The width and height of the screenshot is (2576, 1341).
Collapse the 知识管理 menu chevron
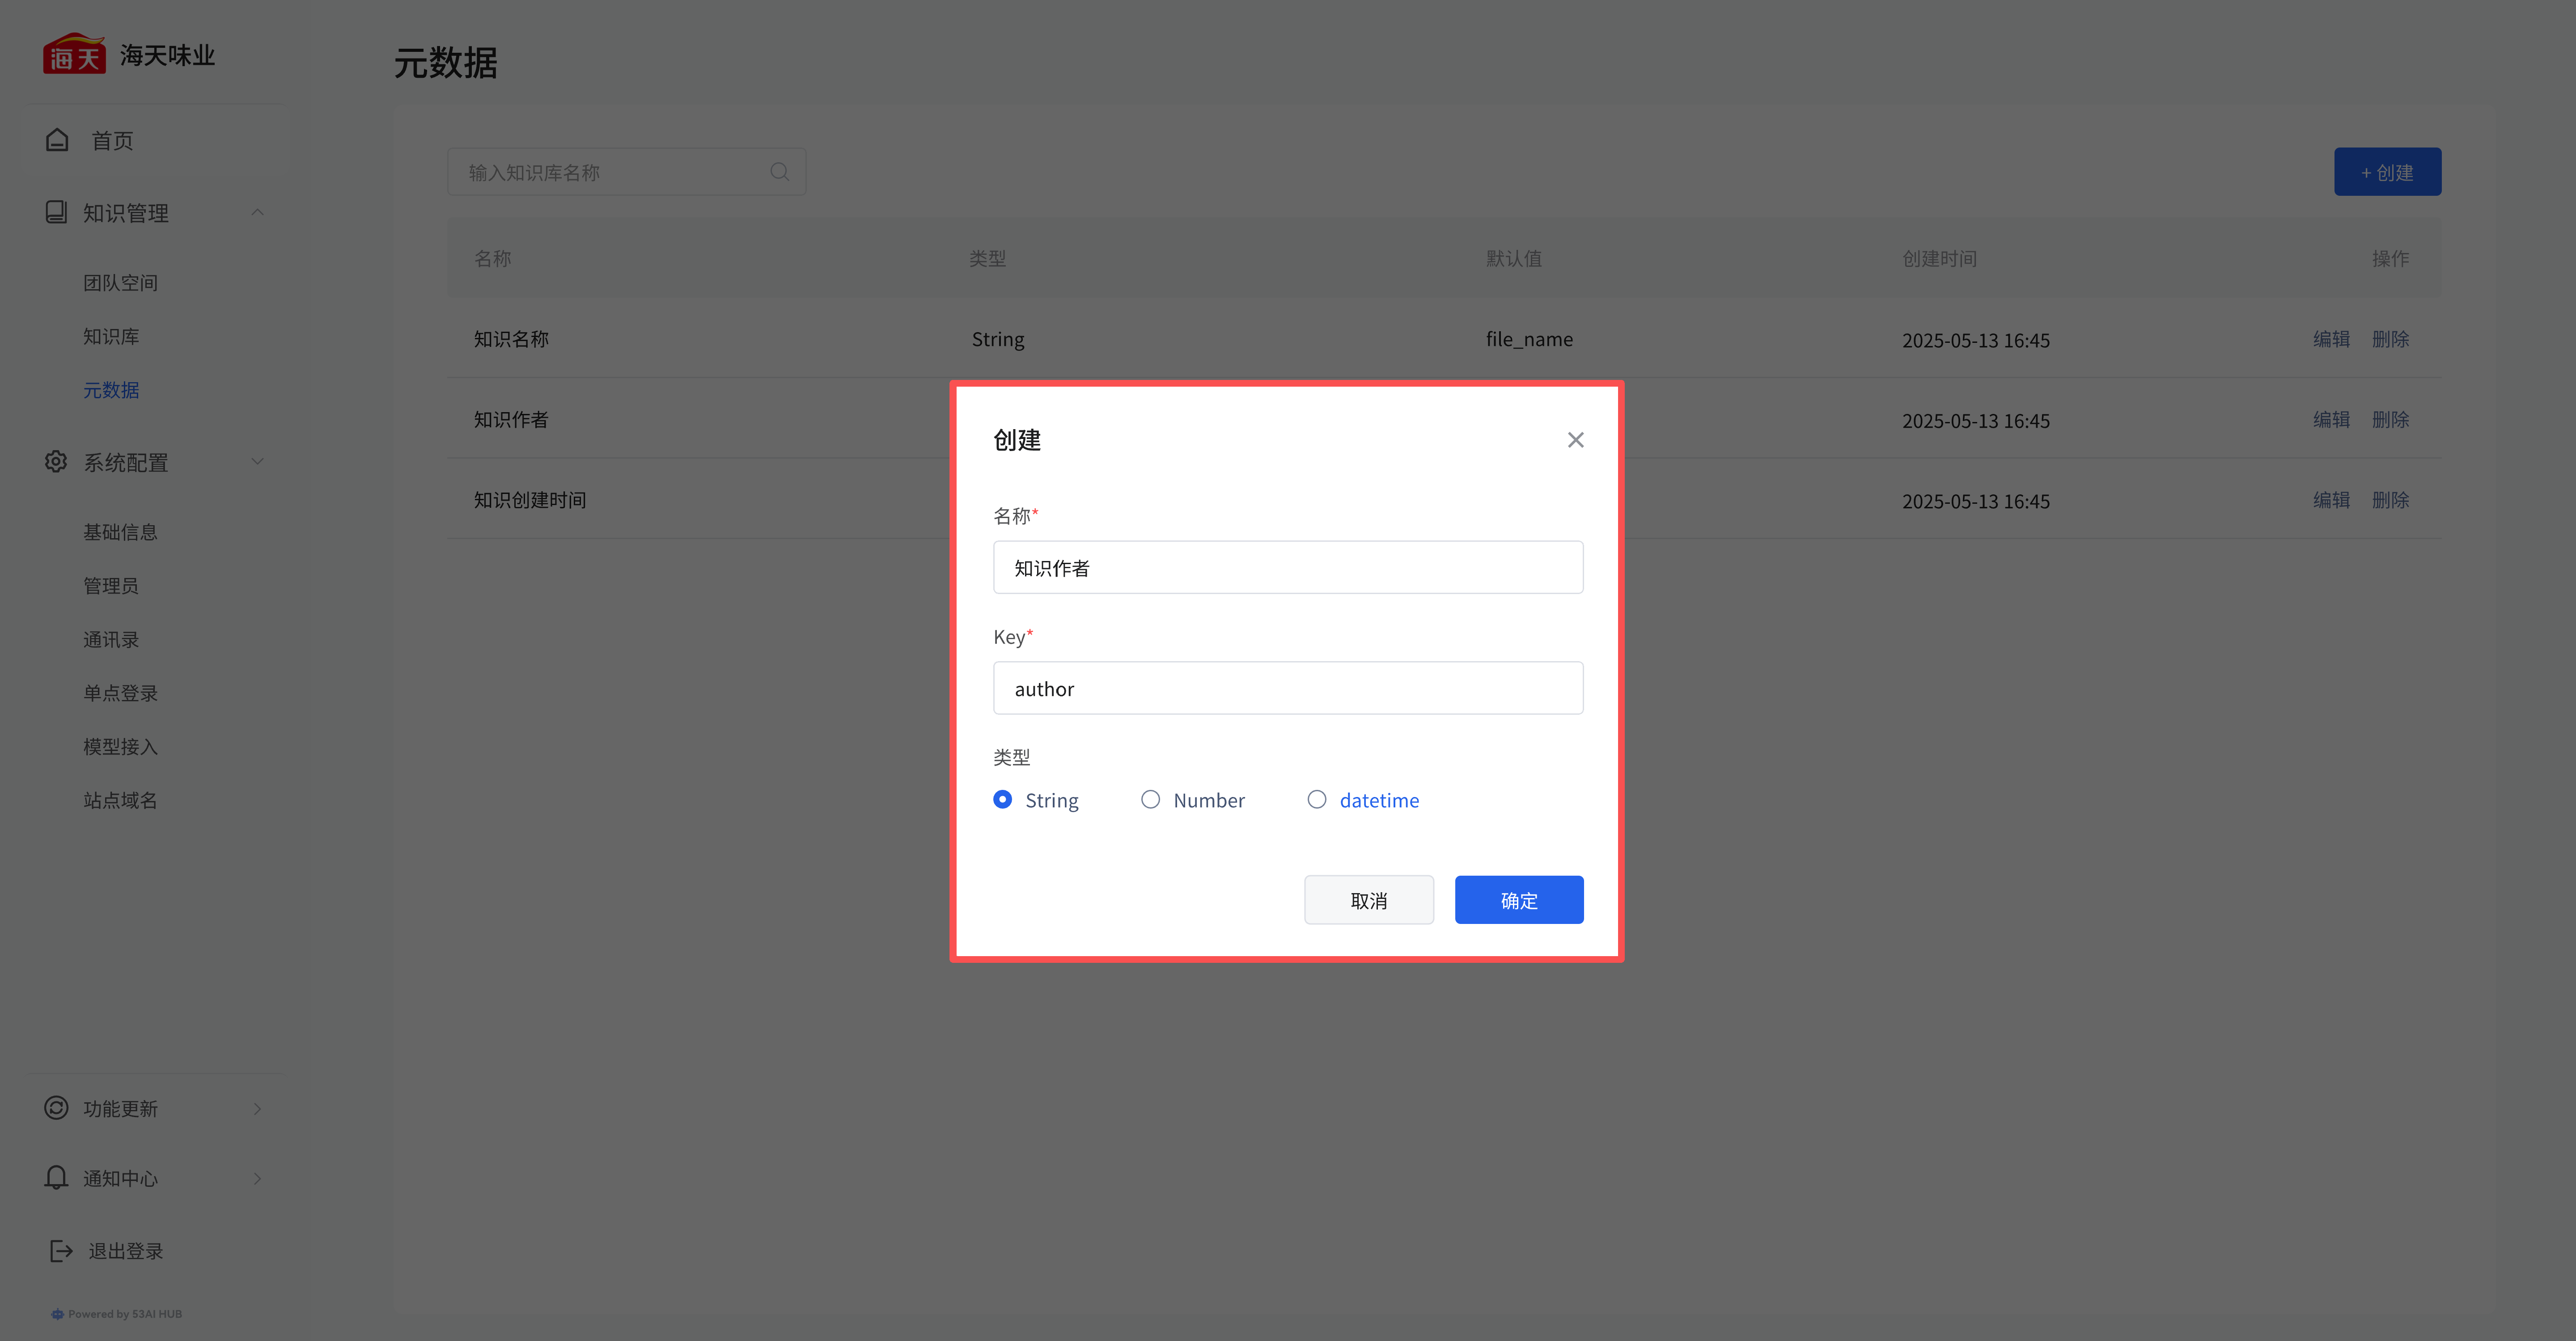click(257, 212)
